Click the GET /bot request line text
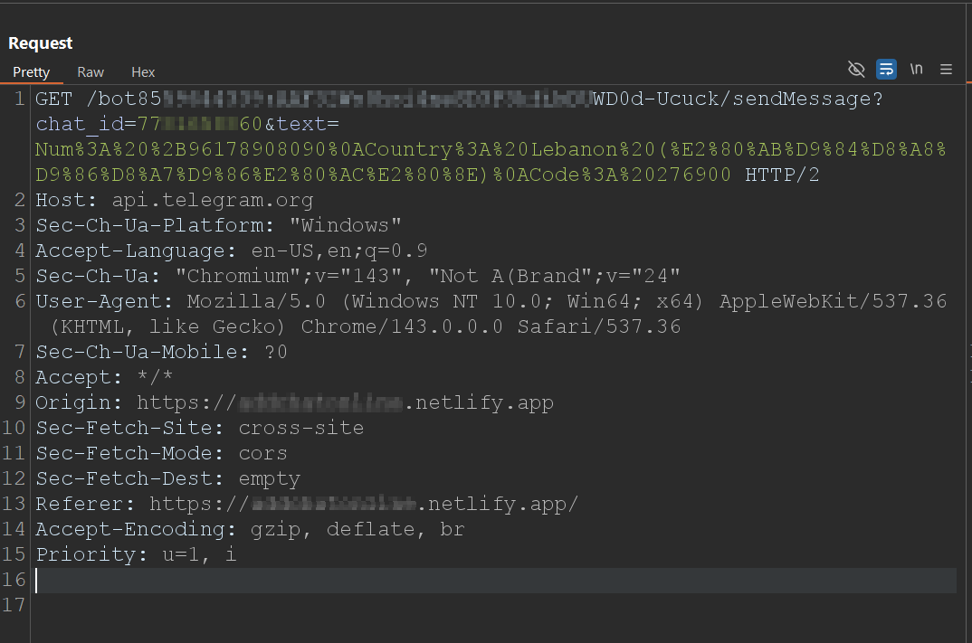The height and width of the screenshot is (643, 972). 460,99
